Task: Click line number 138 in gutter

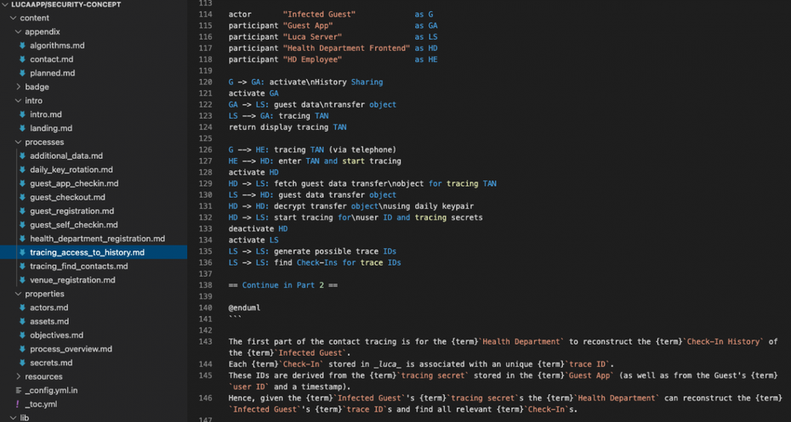Action: pyautogui.click(x=205, y=285)
